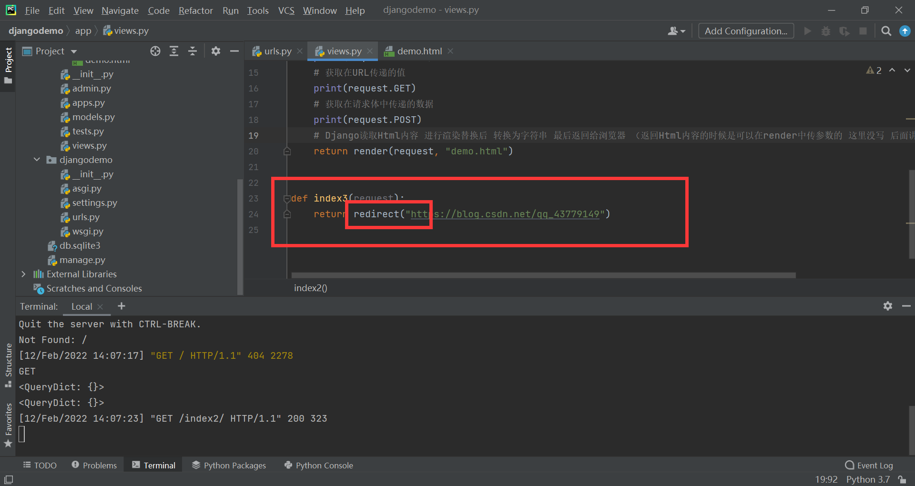915x486 pixels.
Task: Click the Stop square icon
Action: 863,31
